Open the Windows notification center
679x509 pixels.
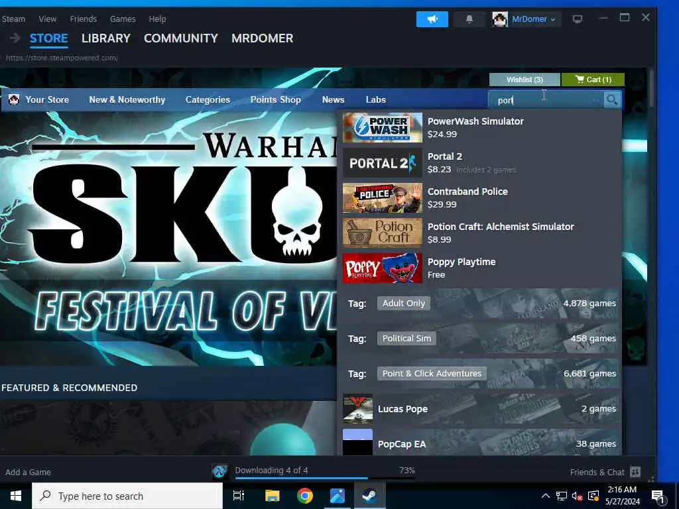pyautogui.click(x=658, y=496)
